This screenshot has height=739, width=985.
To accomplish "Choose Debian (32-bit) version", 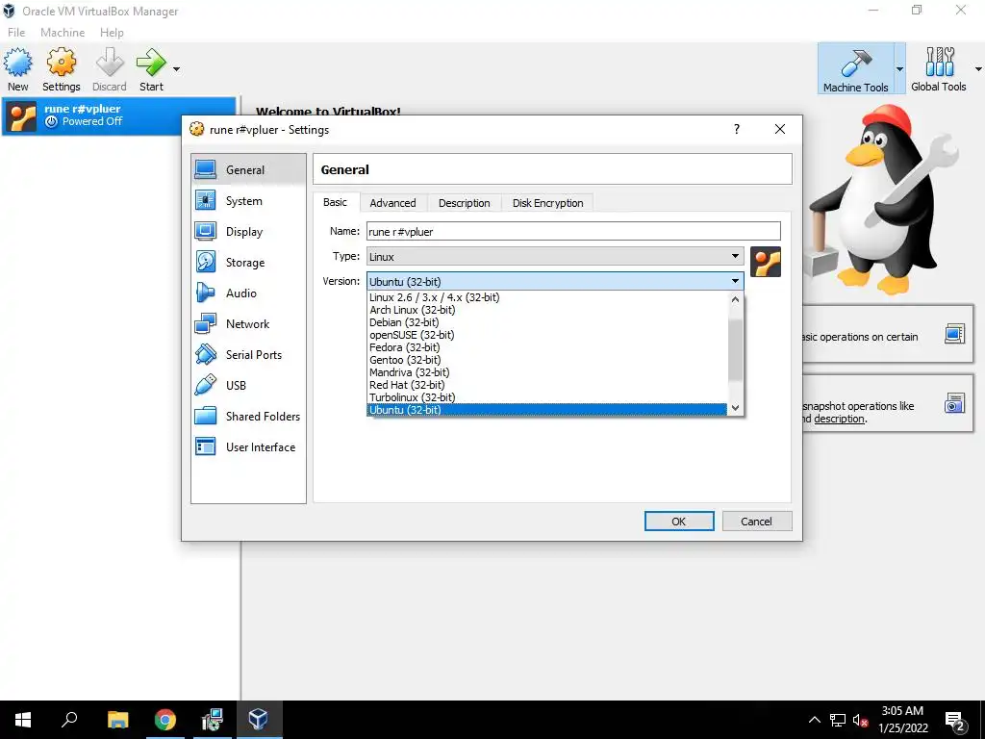I will point(546,322).
